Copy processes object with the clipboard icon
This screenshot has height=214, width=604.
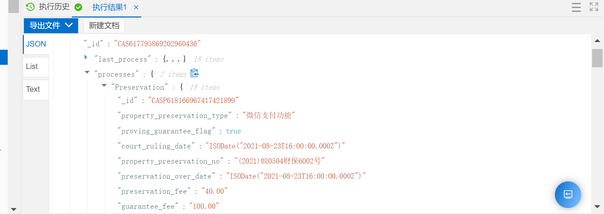pos(195,73)
